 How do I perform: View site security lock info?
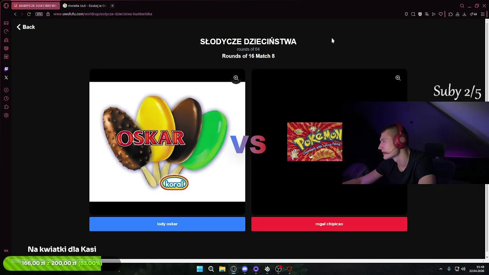[x=48, y=14]
